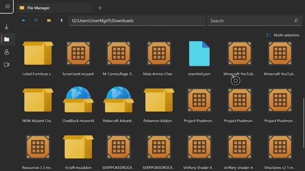Go back with the arrow button
This screenshot has width=305, height=171.
23,20
